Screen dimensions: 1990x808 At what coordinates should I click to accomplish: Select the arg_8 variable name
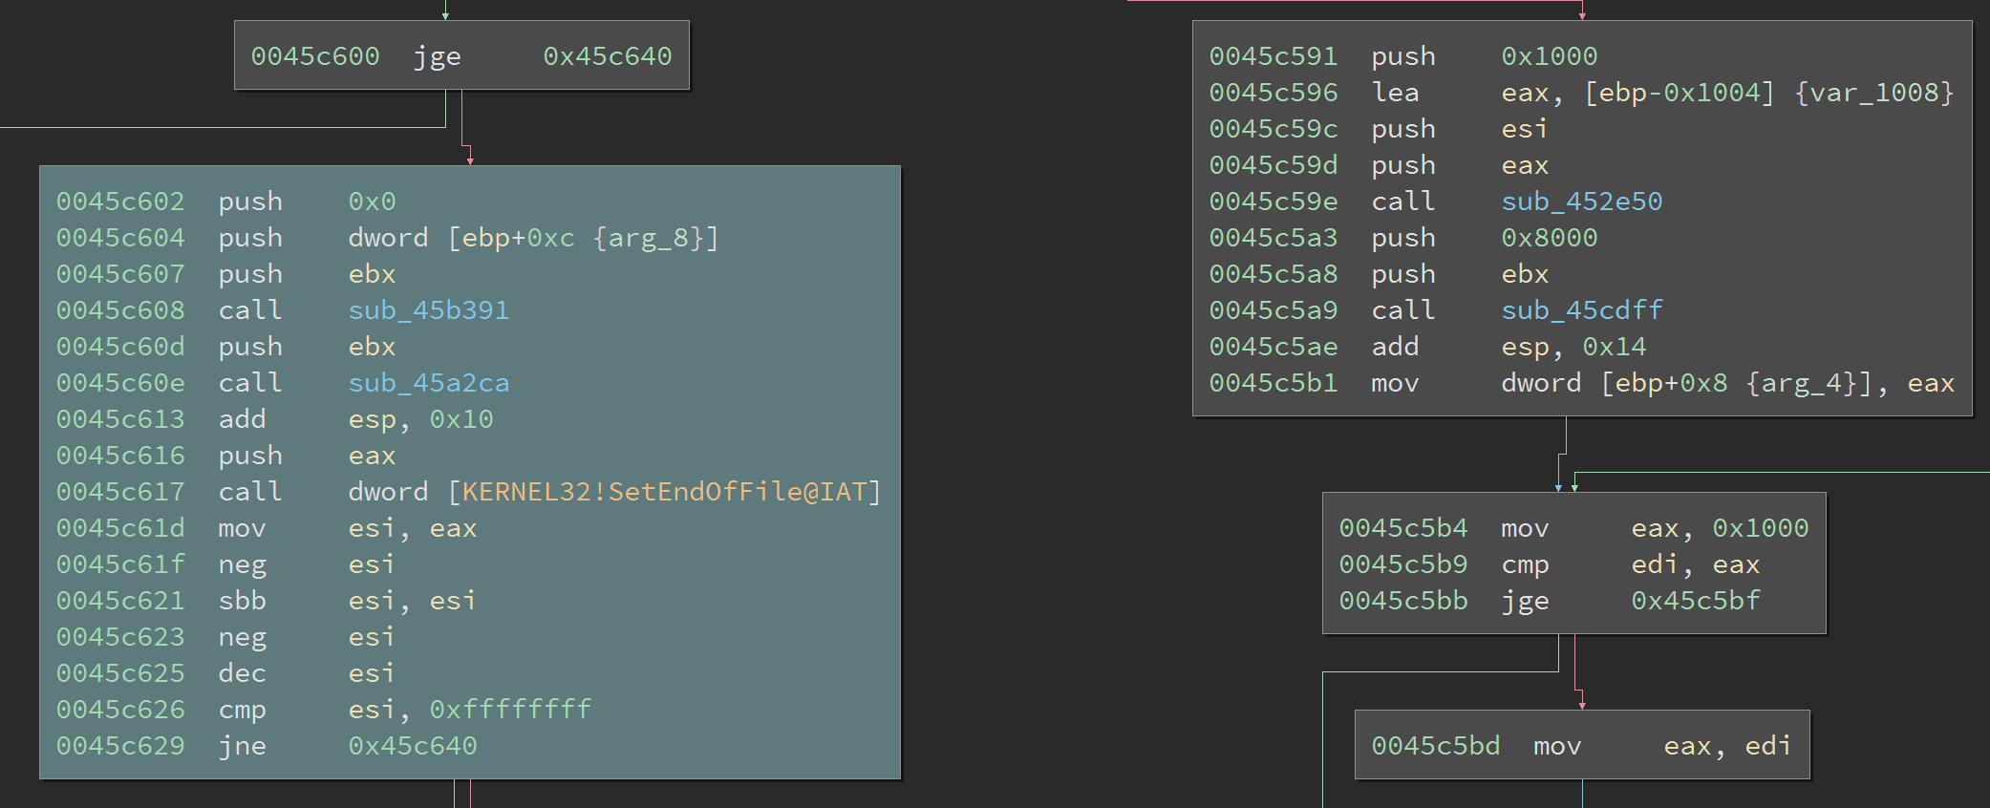pyautogui.click(x=648, y=238)
